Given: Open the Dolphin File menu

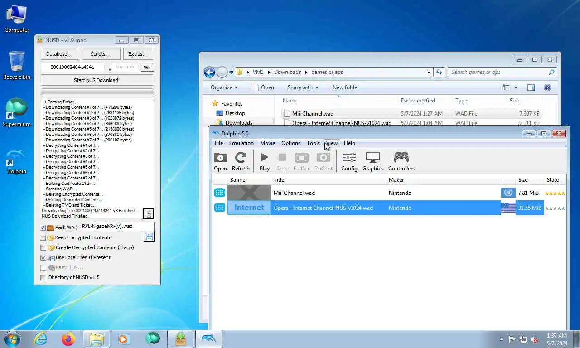Looking at the screenshot, I should (219, 143).
